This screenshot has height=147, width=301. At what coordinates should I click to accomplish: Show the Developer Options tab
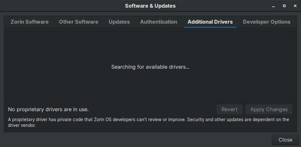(x=266, y=22)
